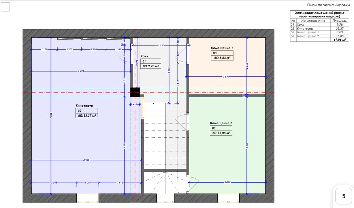The height and width of the screenshot is (208, 354).
Task: Select the '4 960' dimension value
Action: click(86, 160)
